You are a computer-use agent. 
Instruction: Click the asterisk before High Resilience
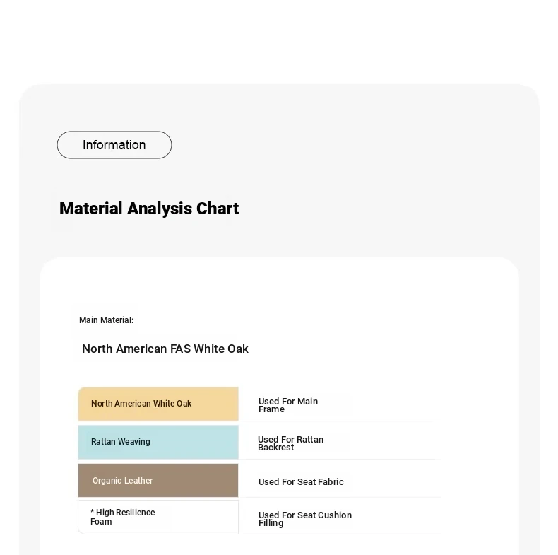92,512
